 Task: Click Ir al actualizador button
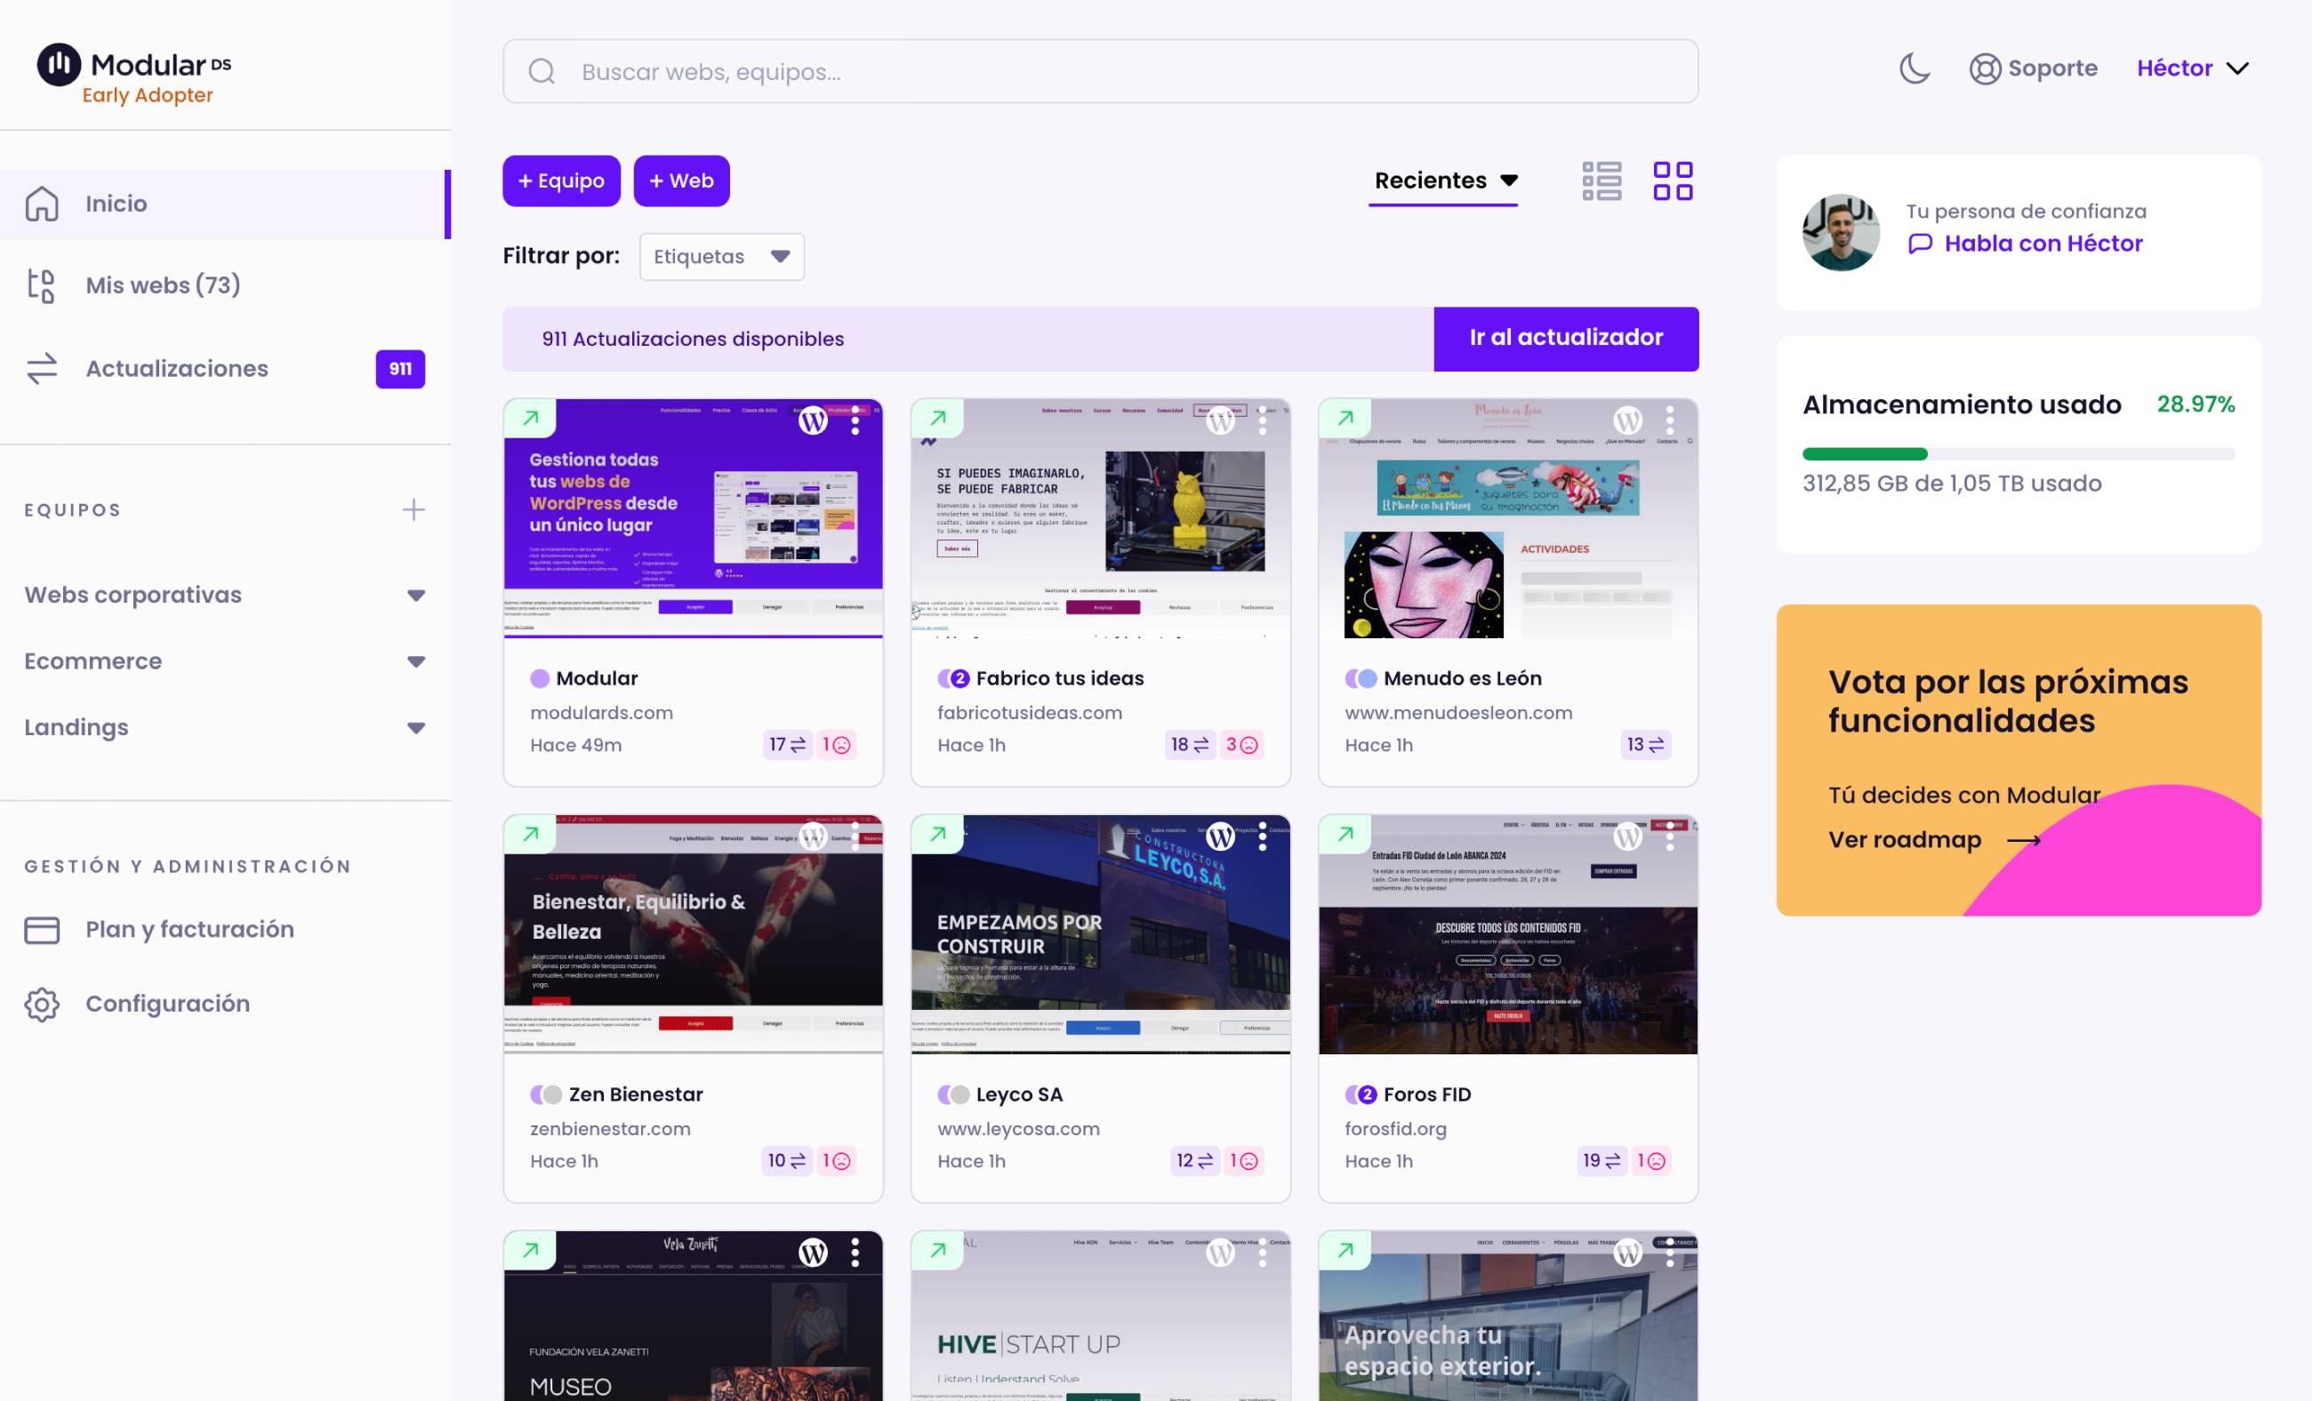point(1567,339)
